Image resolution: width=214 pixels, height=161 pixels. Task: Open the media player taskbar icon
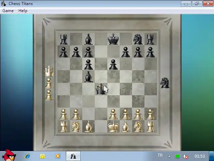[x=58, y=156]
